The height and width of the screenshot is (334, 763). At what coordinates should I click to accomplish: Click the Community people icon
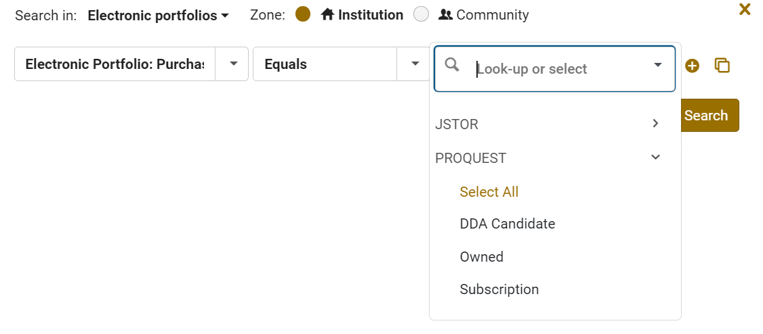[445, 15]
